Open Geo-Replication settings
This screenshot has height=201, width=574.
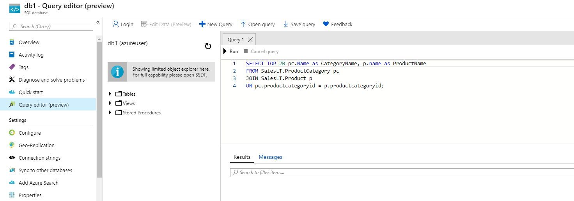(36, 146)
